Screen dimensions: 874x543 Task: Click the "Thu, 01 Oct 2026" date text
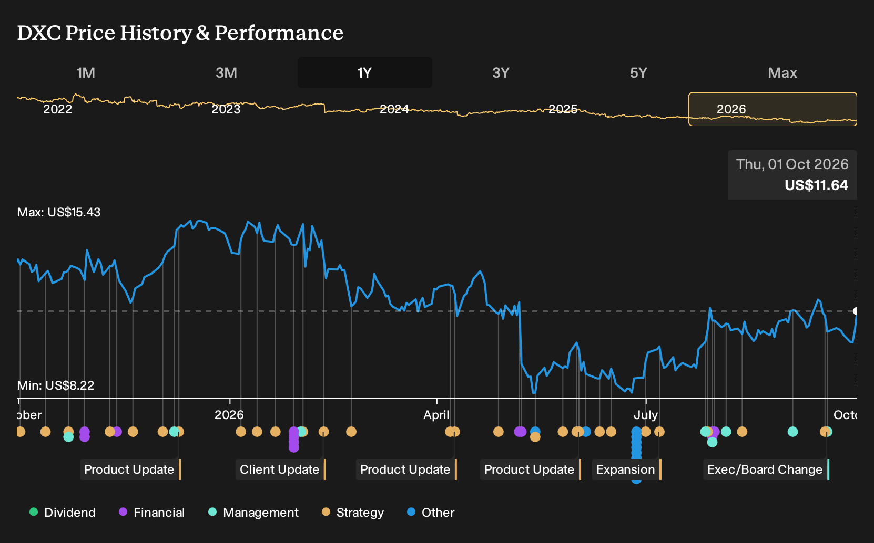(792, 164)
